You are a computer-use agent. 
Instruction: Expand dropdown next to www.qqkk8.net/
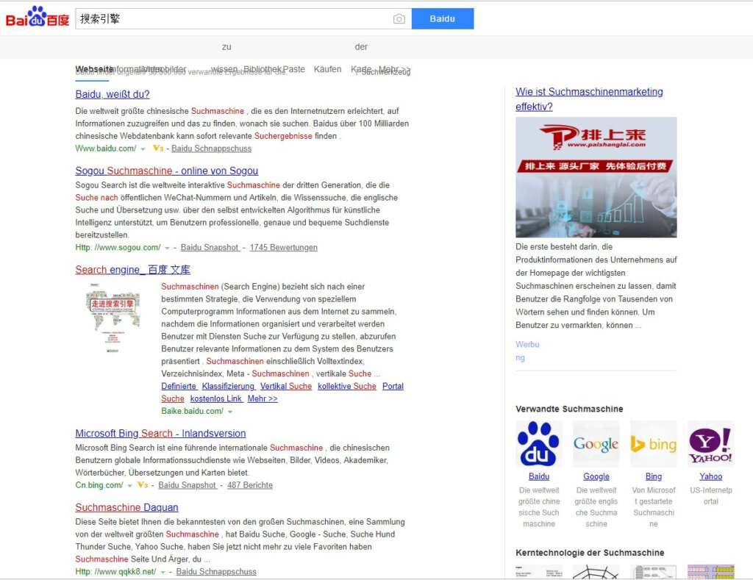pyautogui.click(x=163, y=572)
